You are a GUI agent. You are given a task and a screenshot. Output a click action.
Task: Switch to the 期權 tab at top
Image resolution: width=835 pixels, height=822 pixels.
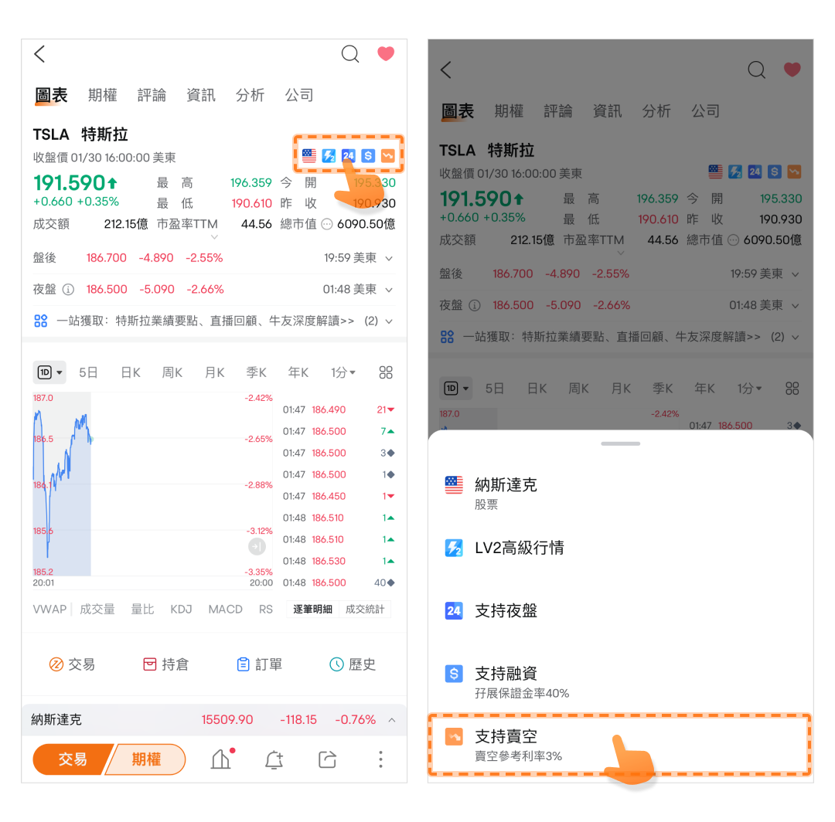[x=102, y=95]
